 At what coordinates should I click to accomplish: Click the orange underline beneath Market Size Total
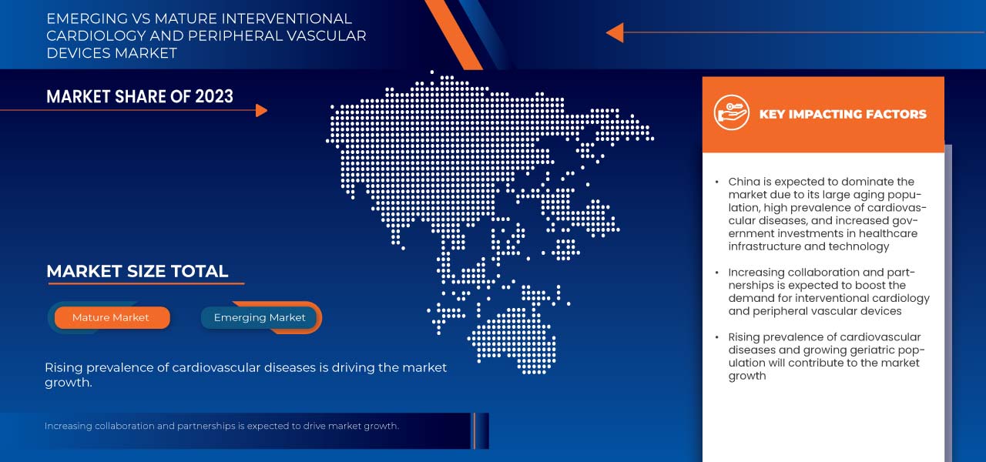pyautogui.click(x=146, y=283)
